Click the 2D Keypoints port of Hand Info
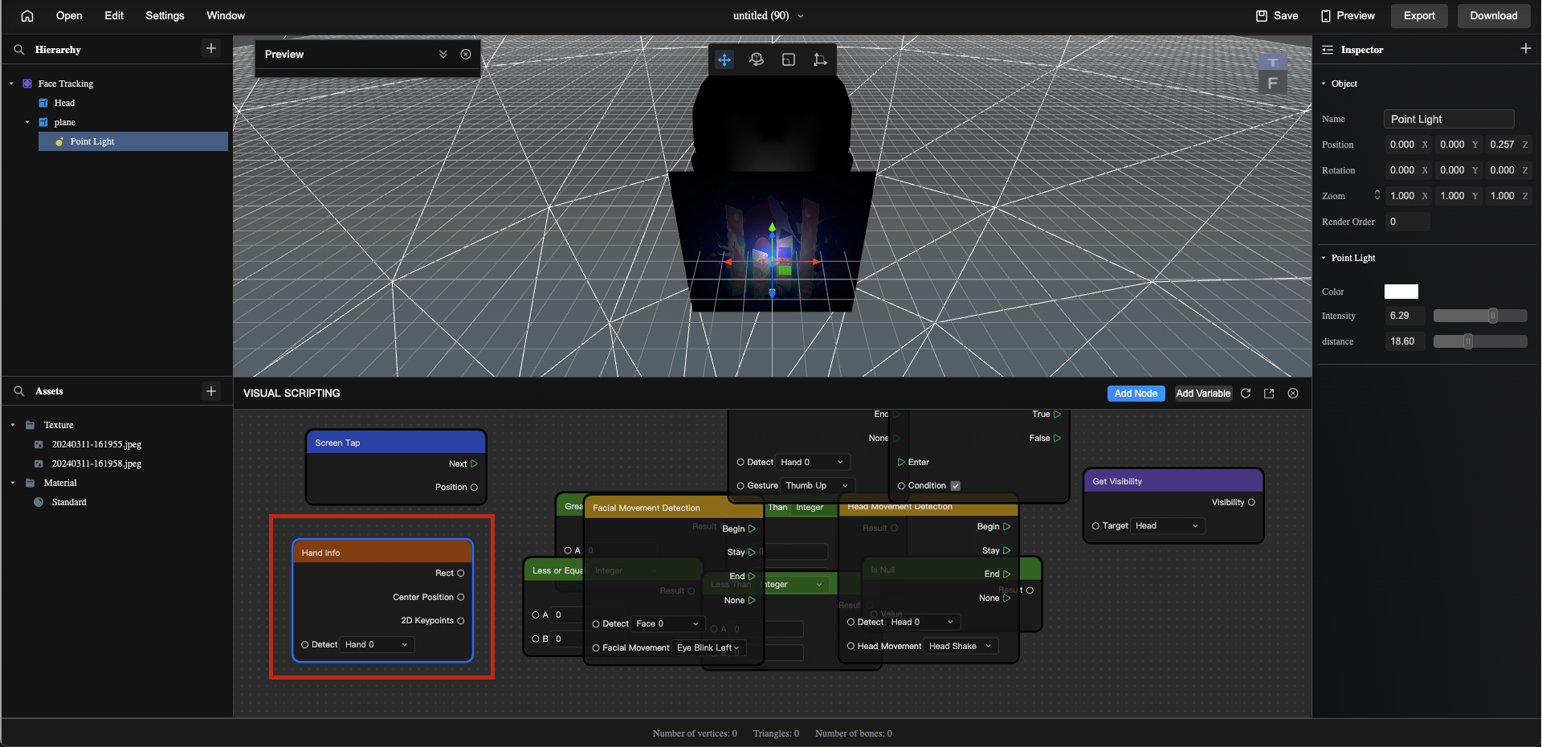 point(460,620)
